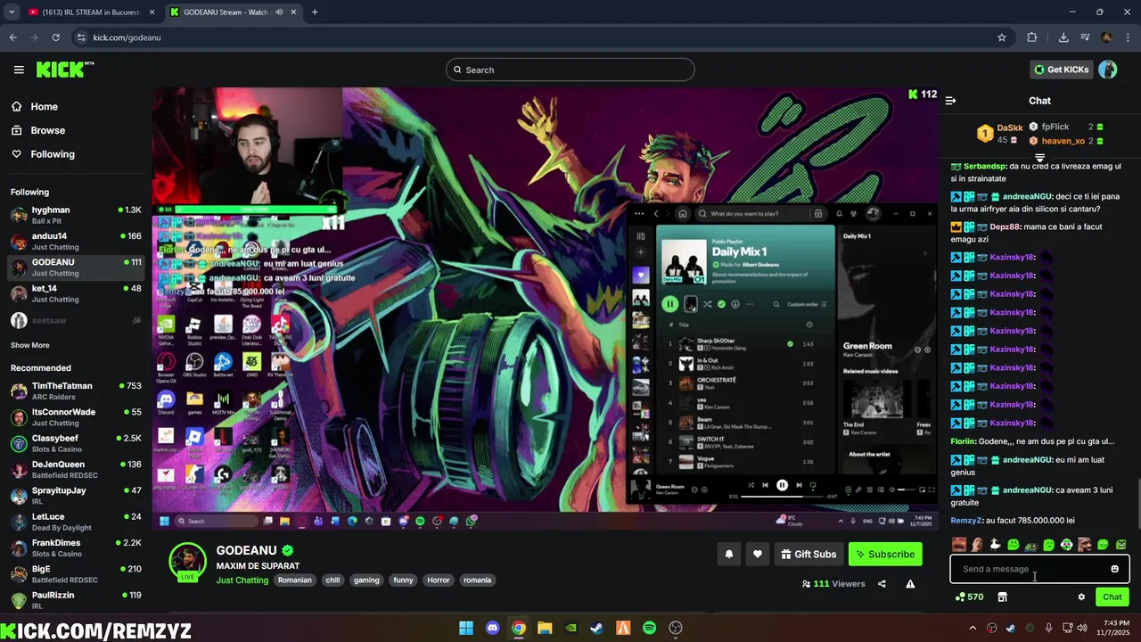
Task: Open the user profile avatar menu
Action: [1108, 70]
